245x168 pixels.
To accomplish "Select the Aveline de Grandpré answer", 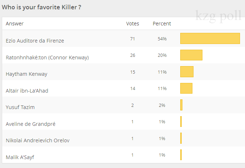I will [x=30, y=124].
